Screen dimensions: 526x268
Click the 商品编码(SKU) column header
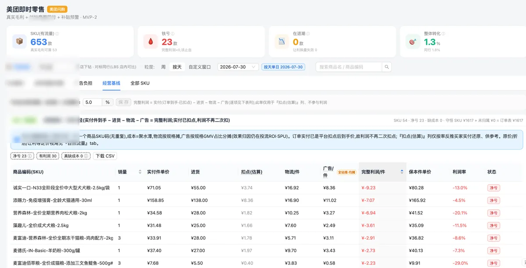click(28, 172)
